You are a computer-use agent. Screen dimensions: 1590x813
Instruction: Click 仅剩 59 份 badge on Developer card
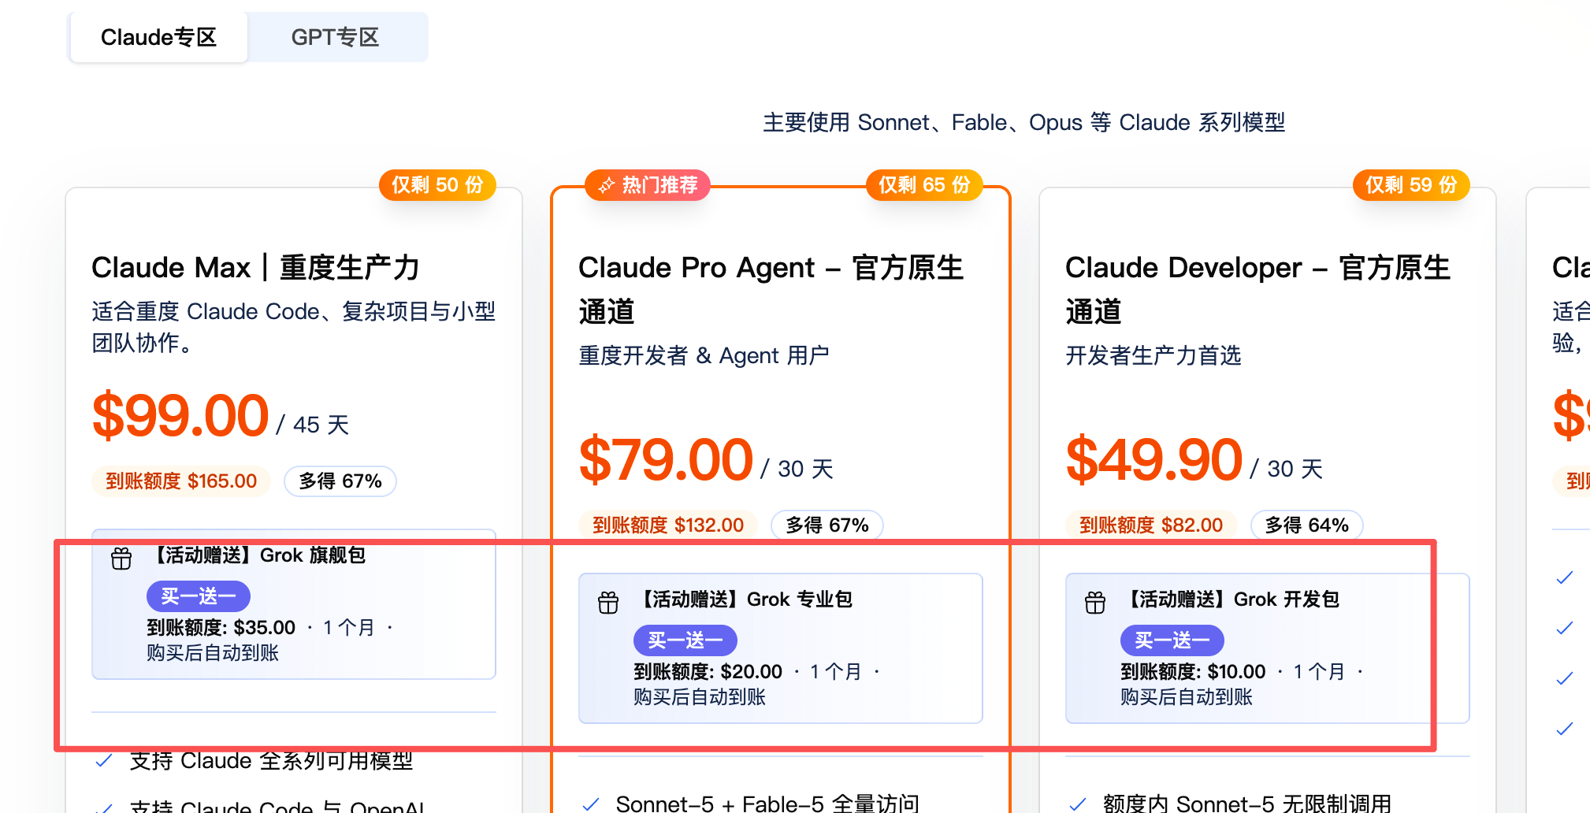(x=1411, y=185)
